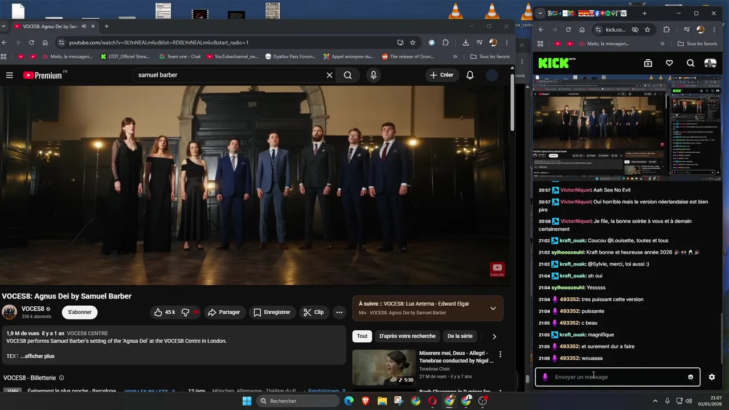Show info about VOCES8 Billetterie
This screenshot has width=729, height=410.
tap(62, 378)
